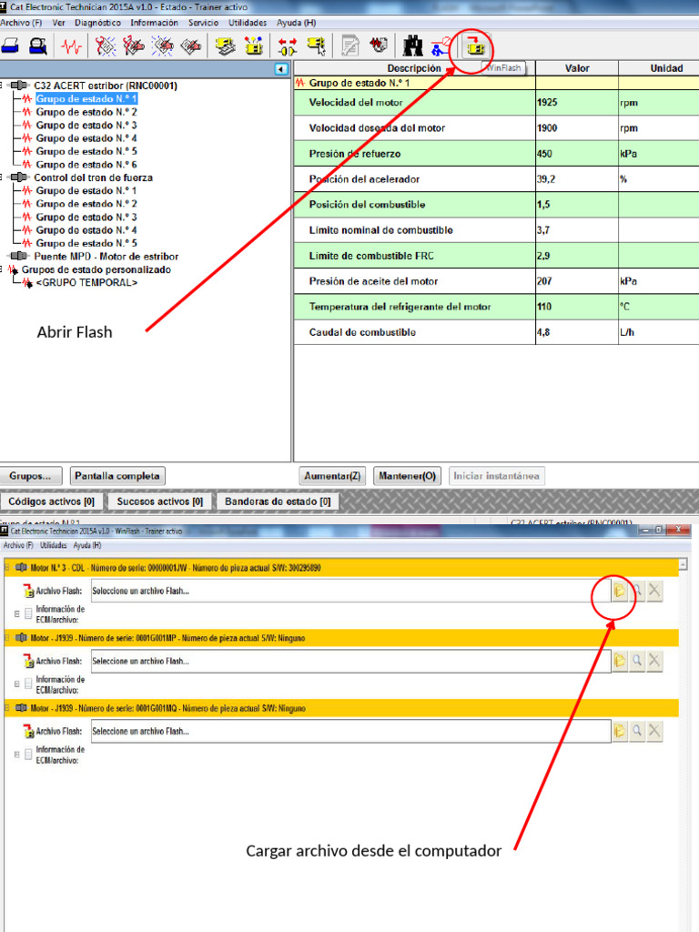Click the Velocidad del motor row
The width and height of the screenshot is (699, 932).
point(496,102)
